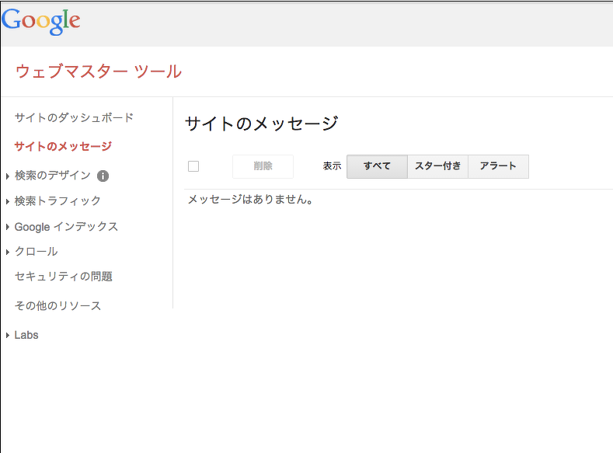Viewport: 613px width, 453px height.
Task: Expand the クロール section arrow
Action: tap(8, 252)
